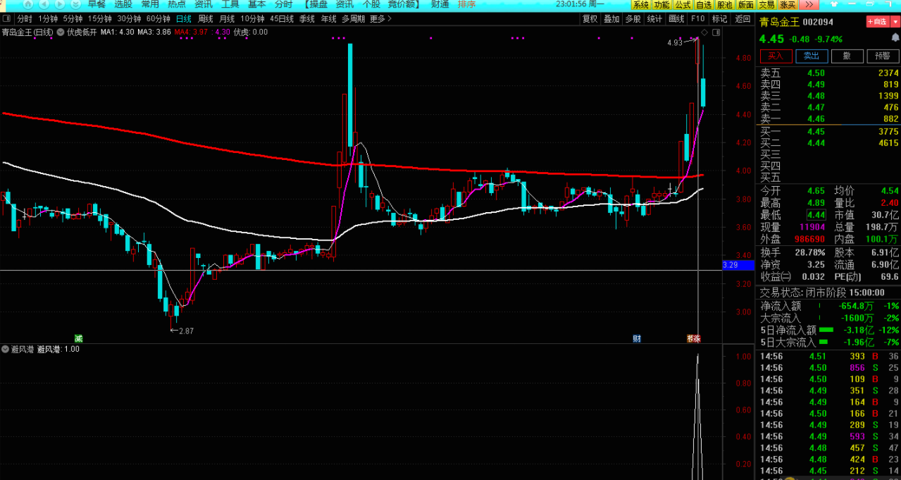Add stock with +自选 button
Viewport: 901px width, 480px height.
(878, 22)
